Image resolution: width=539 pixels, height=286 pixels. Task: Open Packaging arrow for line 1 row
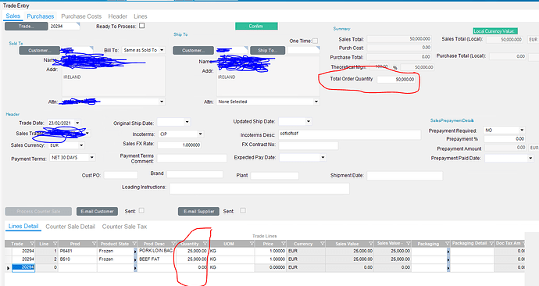(448, 252)
